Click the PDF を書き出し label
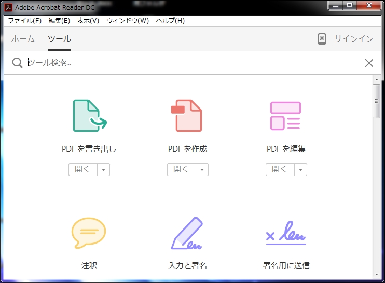This screenshot has width=385, height=283. click(x=89, y=149)
